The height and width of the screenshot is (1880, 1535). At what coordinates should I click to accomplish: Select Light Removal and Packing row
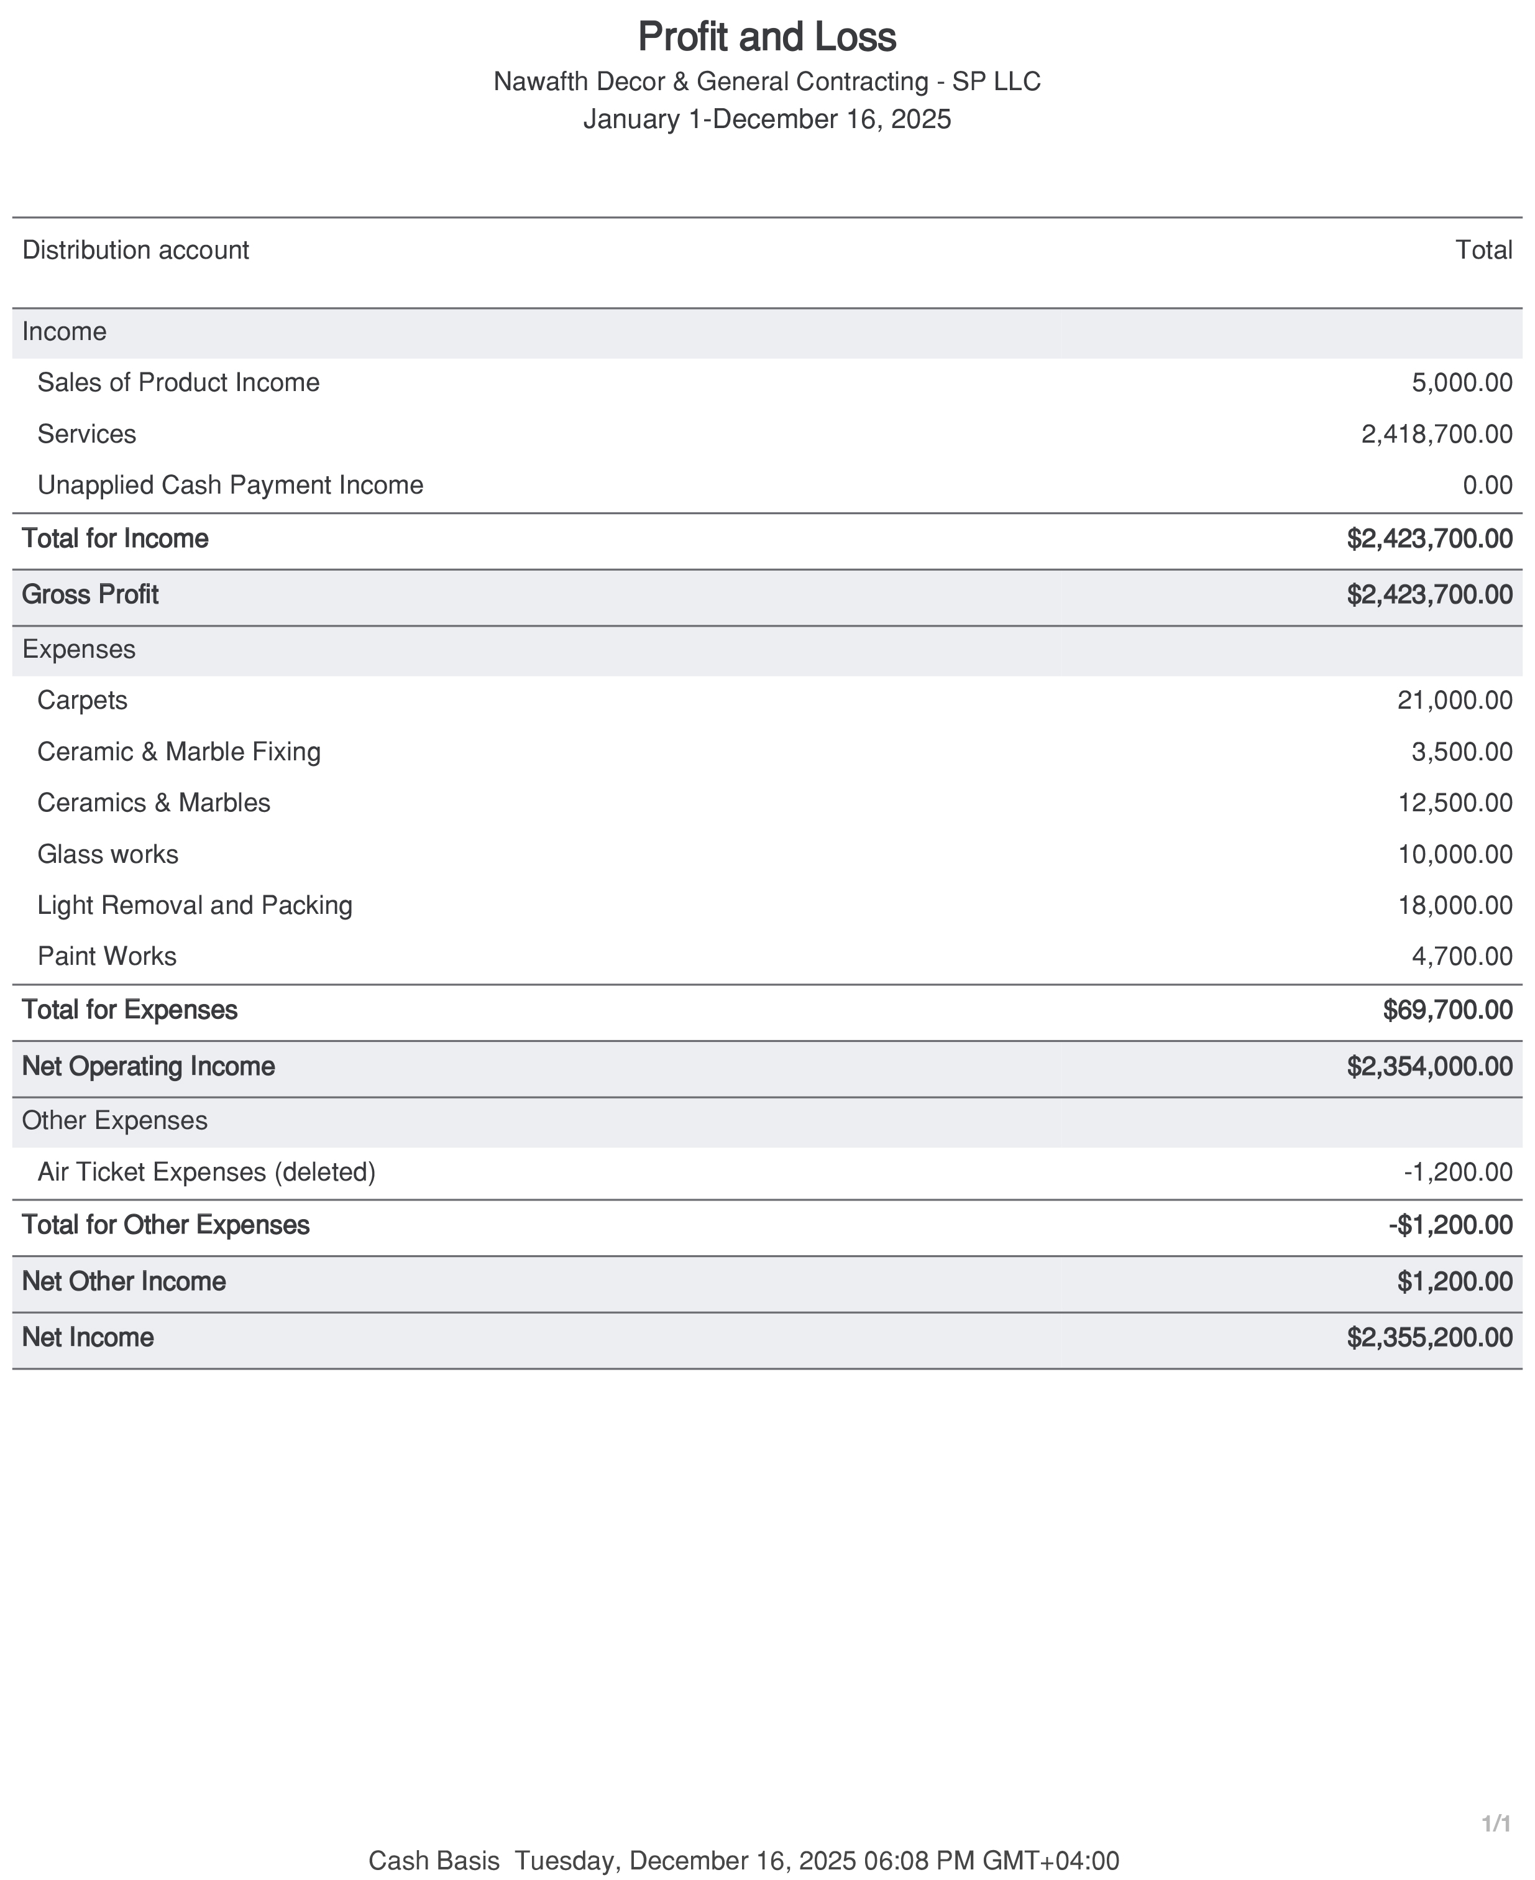click(195, 906)
